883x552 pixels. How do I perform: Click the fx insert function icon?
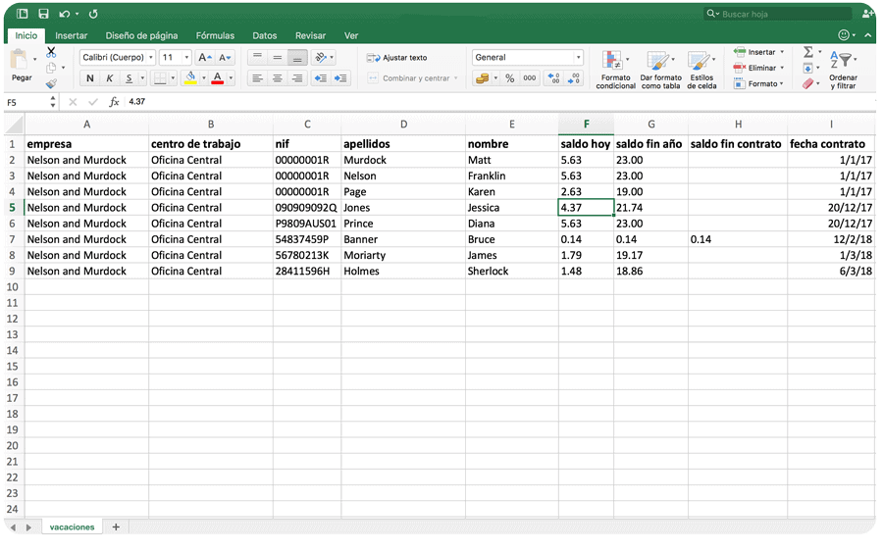click(114, 102)
